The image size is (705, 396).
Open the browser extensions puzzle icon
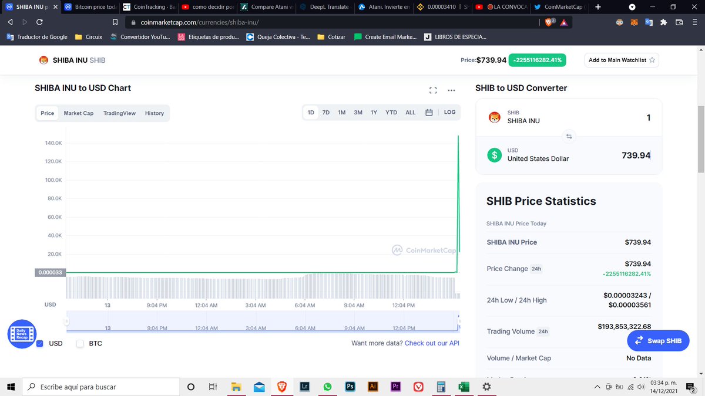[x=664, y=22]
